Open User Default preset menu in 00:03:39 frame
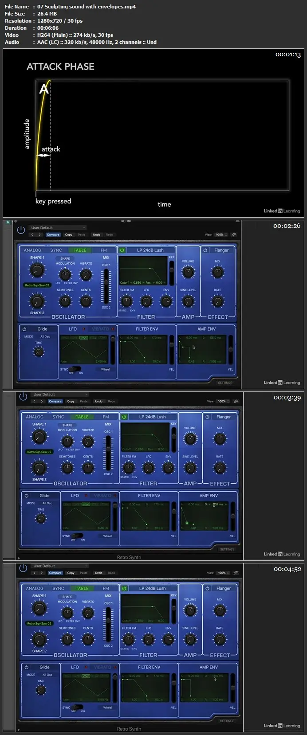Viewport: 307px width, 735px height. [60, 394]
